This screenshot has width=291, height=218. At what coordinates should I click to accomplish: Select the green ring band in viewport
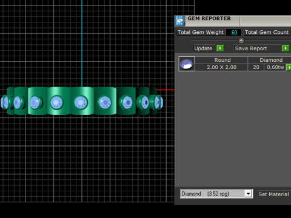[x=82, y=101]
